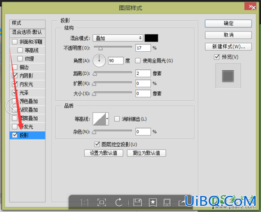Screen dimensions: 261x212
Task: Click the rotate image icon
Action: (x=119, y=203)
